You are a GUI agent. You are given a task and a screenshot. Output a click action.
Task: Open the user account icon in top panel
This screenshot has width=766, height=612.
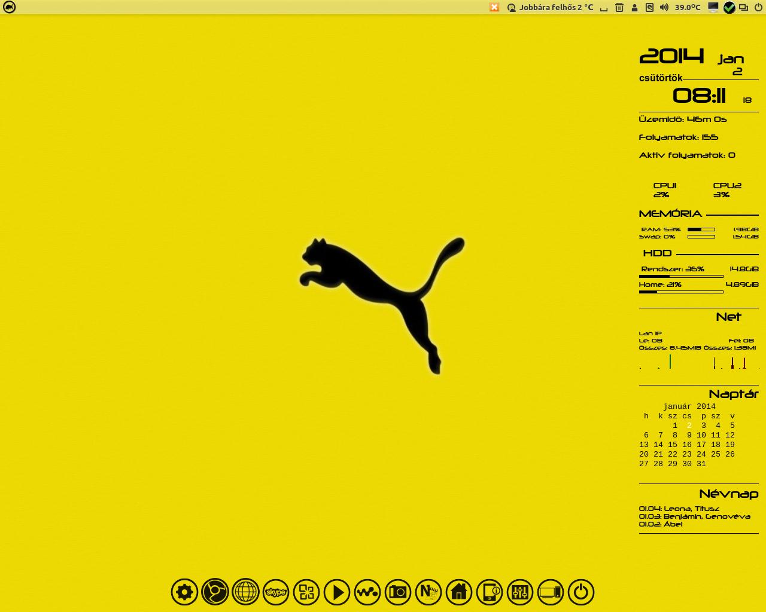pyautogui.click(x=634, y=8)
